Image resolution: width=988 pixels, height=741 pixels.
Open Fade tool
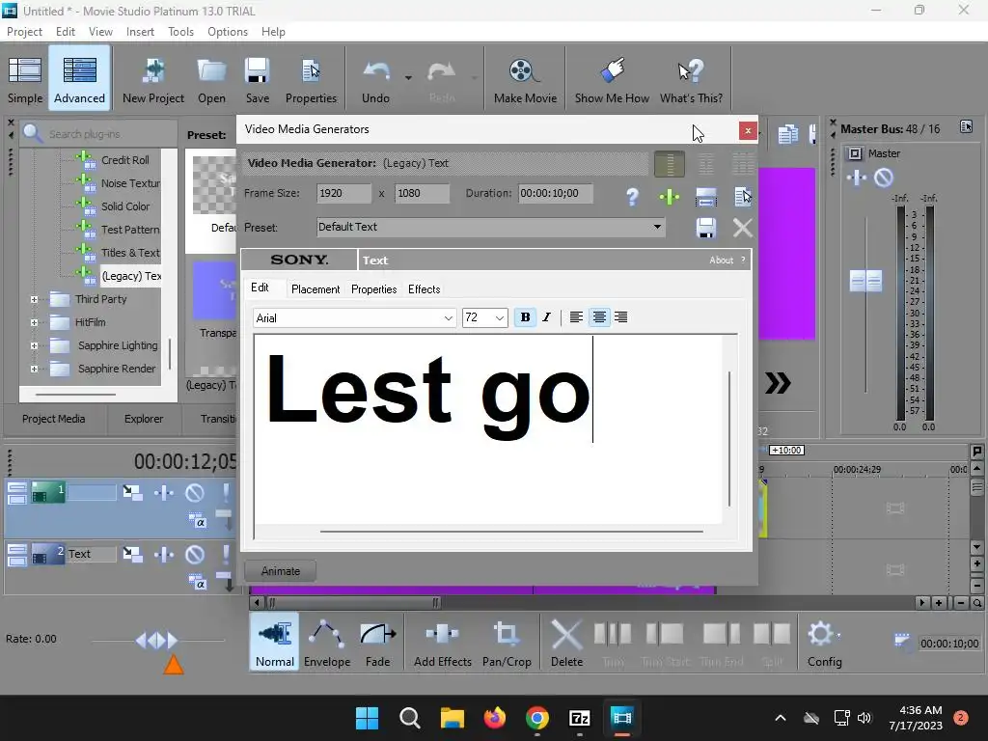[x=377, y=642]
